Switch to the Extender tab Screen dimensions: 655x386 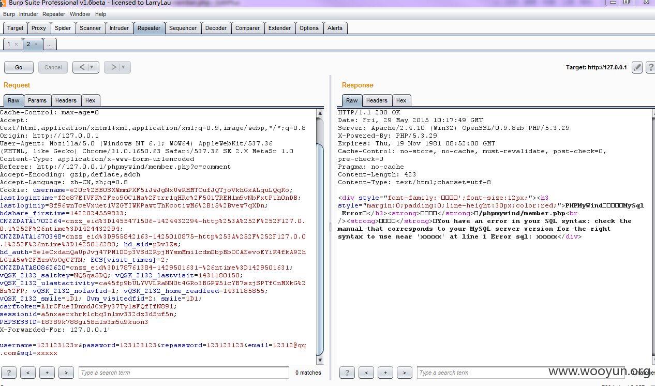coord(279,28)
